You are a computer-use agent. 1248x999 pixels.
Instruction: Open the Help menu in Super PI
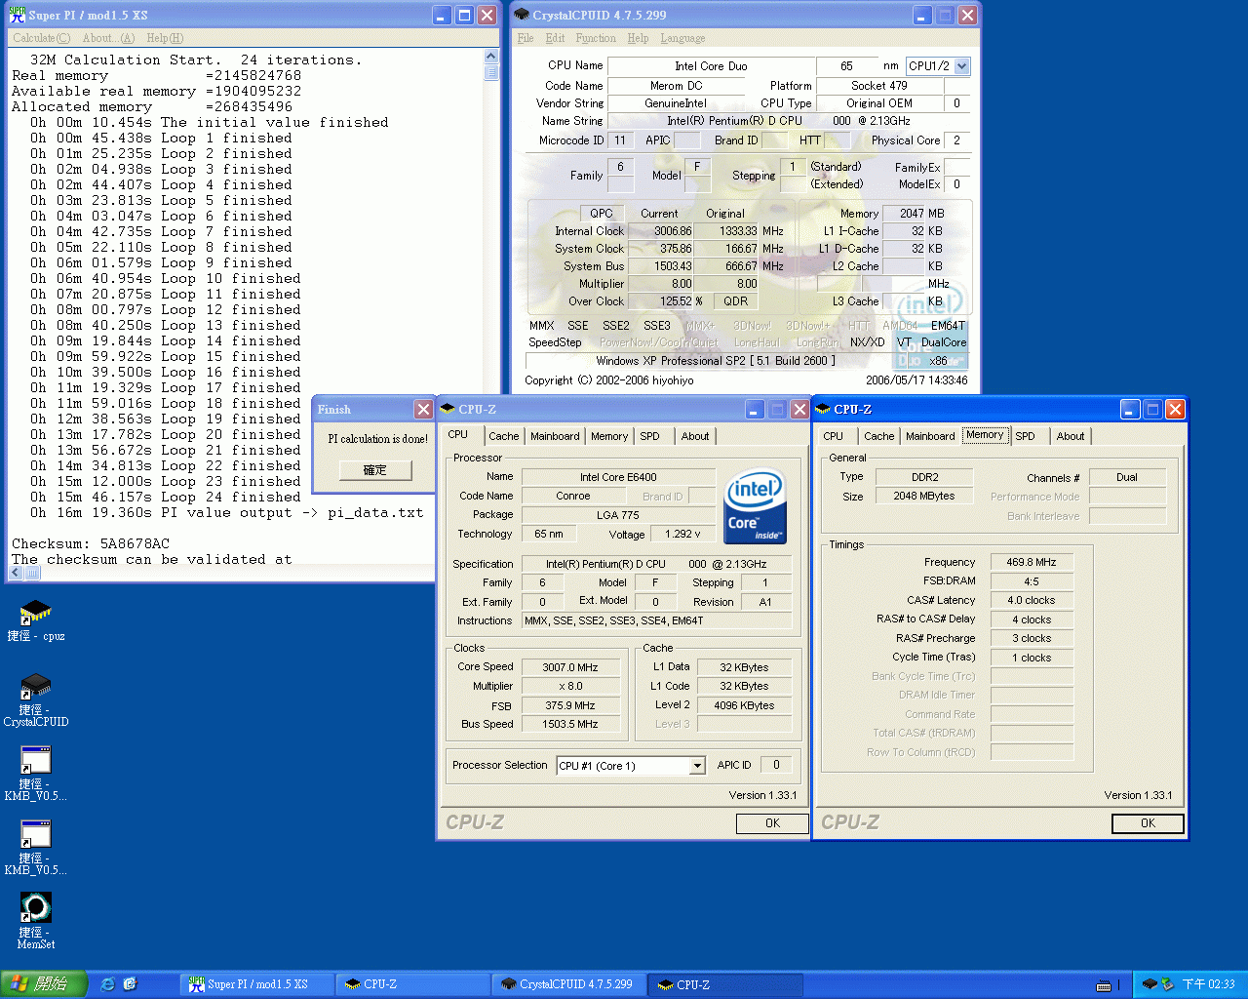click(x=165, y=38)
